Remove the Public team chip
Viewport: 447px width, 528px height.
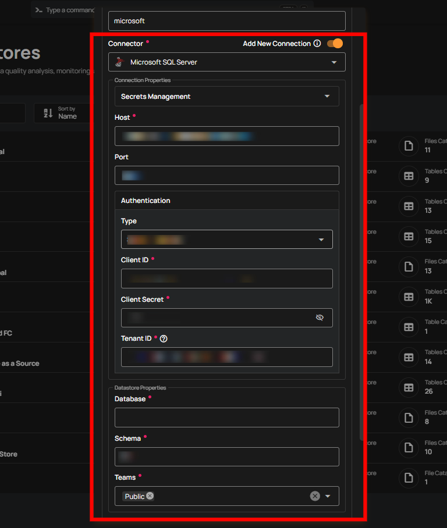[x=150, y=496]
